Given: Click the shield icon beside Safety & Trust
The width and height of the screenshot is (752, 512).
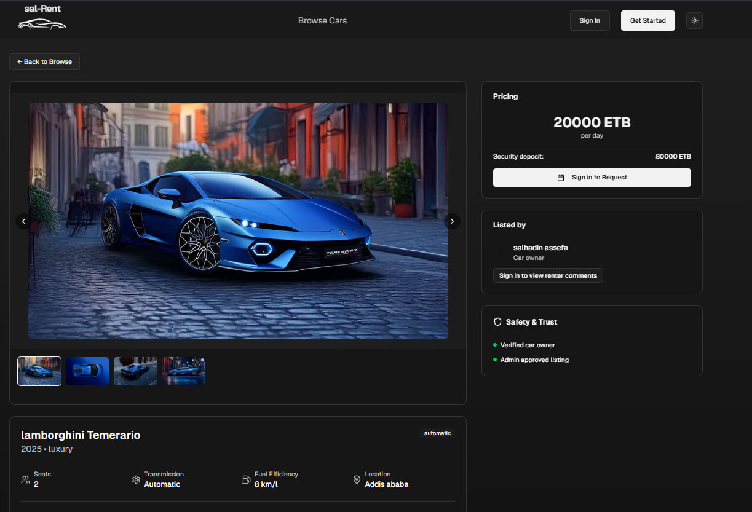Looking at the screenshot, I should click(x=498, y=322).
